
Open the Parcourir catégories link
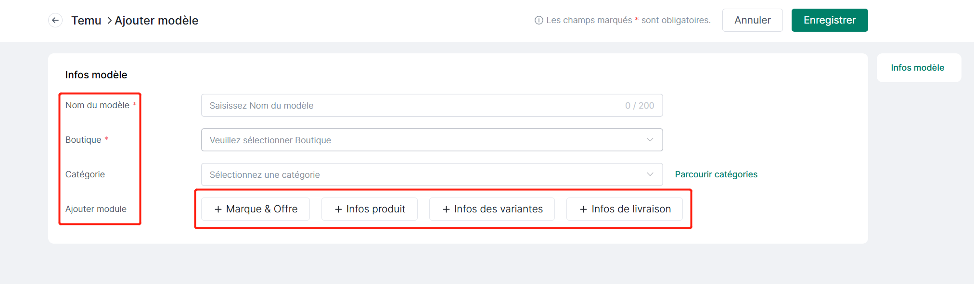[716, 174]
